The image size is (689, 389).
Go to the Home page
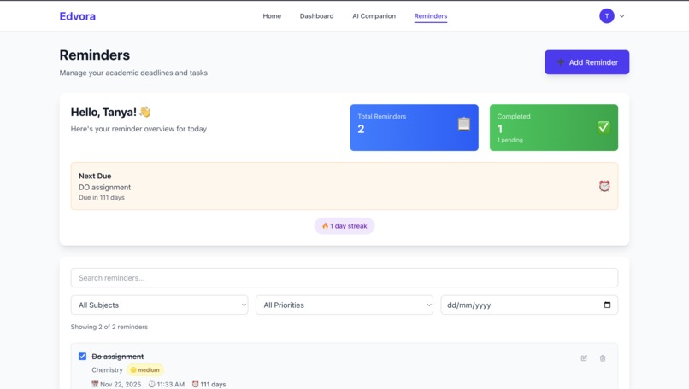point(272,16)
